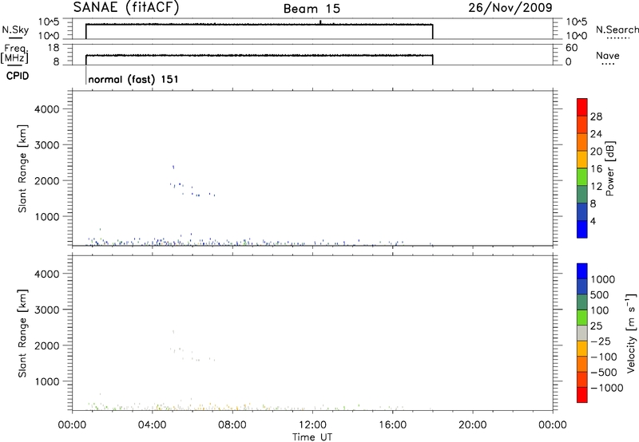Click the Velocity [m s-1] colorbar label

point(631,333)
